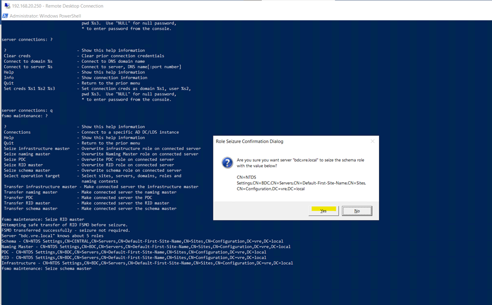Click the 'fsmo maintenance: Seize RID master' line

click(43, 219)
